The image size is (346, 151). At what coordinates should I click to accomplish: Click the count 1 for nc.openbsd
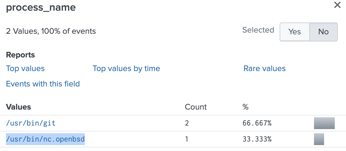point(187,139)
